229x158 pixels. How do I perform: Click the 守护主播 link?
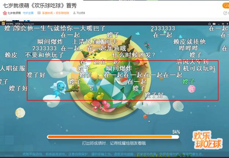click(x=28, y=13)
